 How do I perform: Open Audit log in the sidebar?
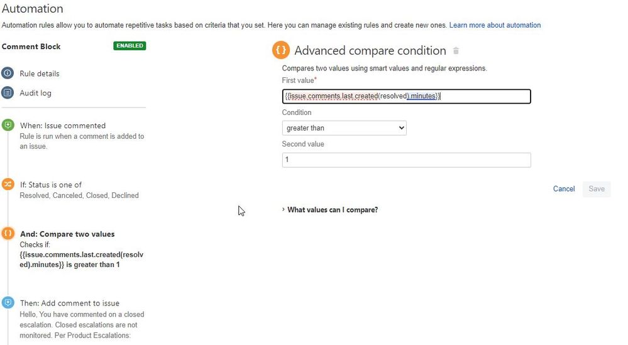pos(35,93)
